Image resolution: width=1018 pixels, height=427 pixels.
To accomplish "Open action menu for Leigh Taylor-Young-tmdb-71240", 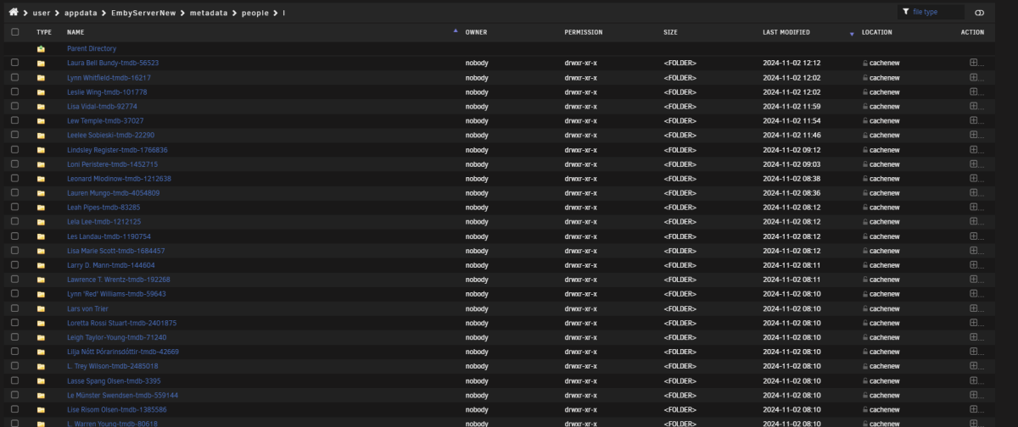I will 974,337.
